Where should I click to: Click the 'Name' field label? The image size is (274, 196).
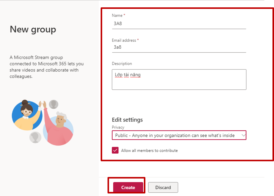tap(117, 15)
